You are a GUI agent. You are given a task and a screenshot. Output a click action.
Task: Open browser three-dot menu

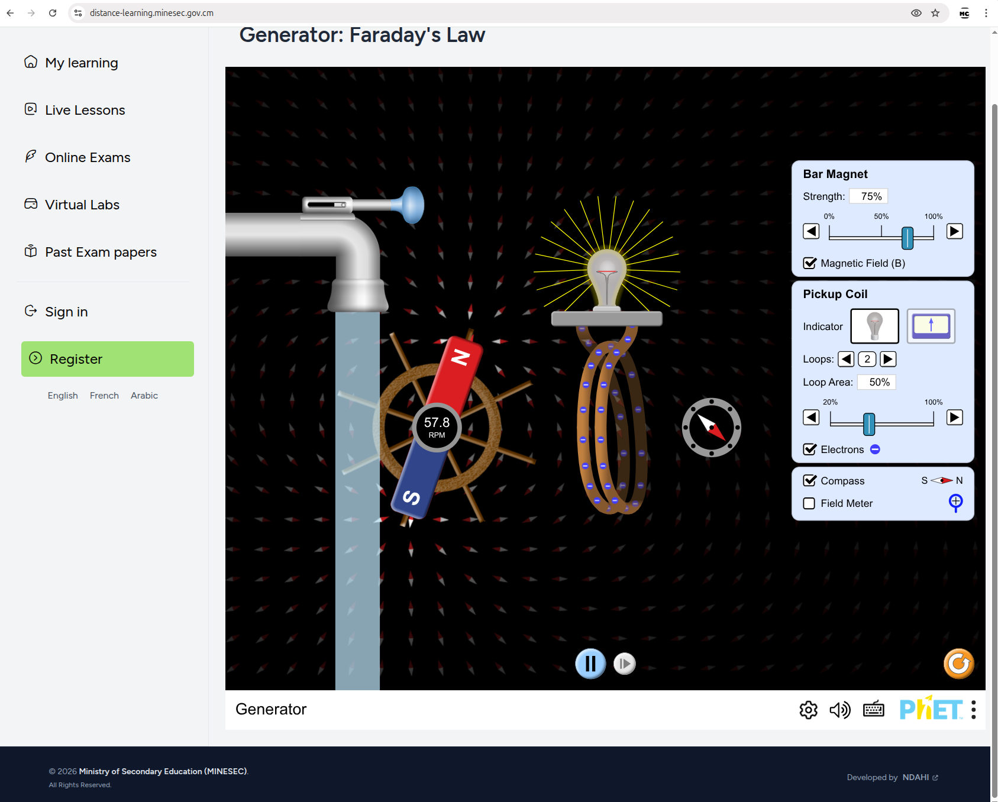coord(986,13)
